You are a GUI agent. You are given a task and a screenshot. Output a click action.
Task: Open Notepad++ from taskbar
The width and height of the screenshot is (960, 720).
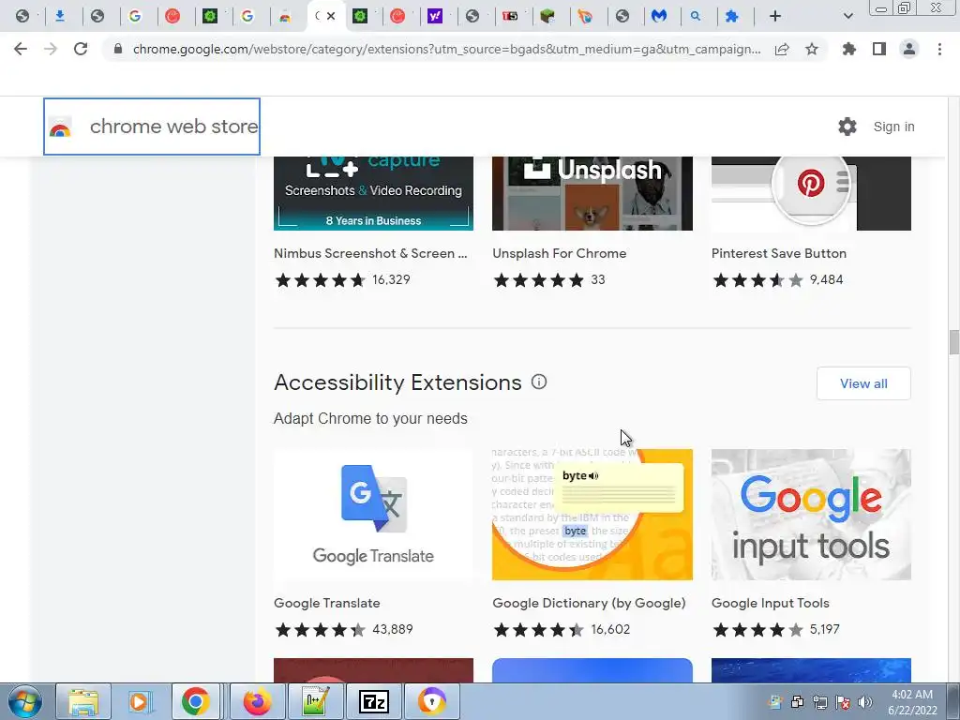[316, 701]
